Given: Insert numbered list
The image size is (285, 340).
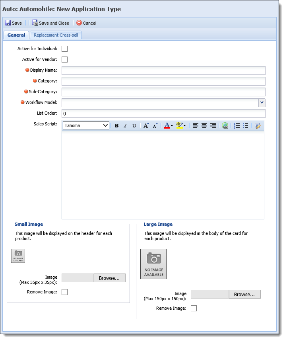Looking at the screenshot, I should click(237, 125).
